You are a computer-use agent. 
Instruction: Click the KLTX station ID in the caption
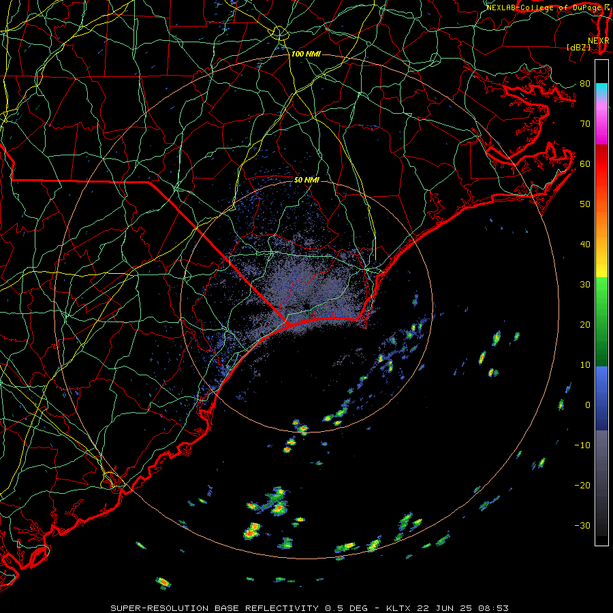(400, 608)
